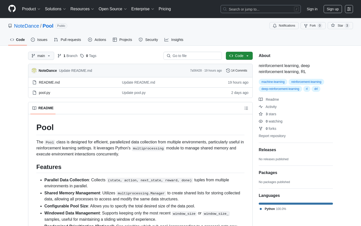Open README outline list icon
This screenshot has height=226, width=361.
point(246,108)
